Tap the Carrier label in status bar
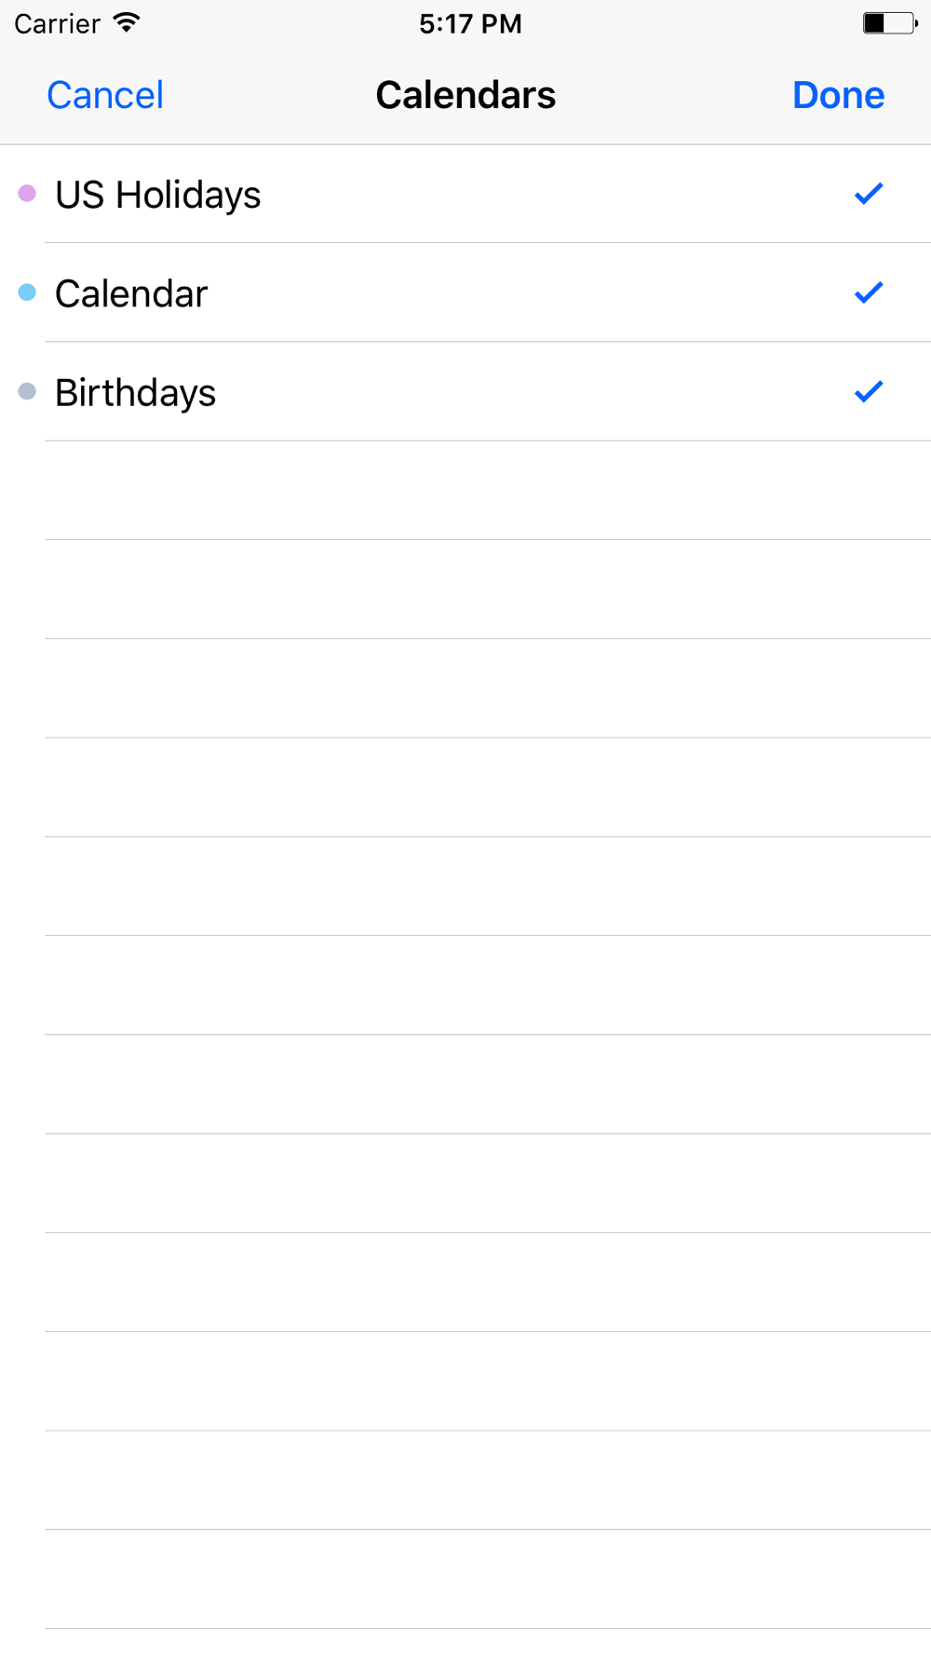931x1656 pixels. [57, 23]
